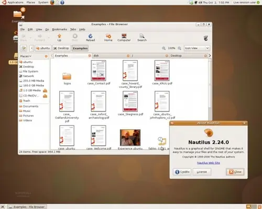Open the Places side pane dropdown
Screen dimensions: 262x209
26,56
